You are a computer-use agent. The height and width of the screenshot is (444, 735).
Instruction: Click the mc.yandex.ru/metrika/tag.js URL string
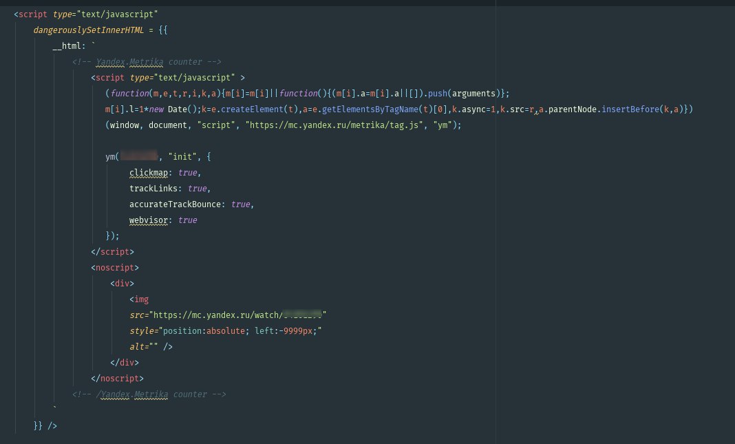334,125
